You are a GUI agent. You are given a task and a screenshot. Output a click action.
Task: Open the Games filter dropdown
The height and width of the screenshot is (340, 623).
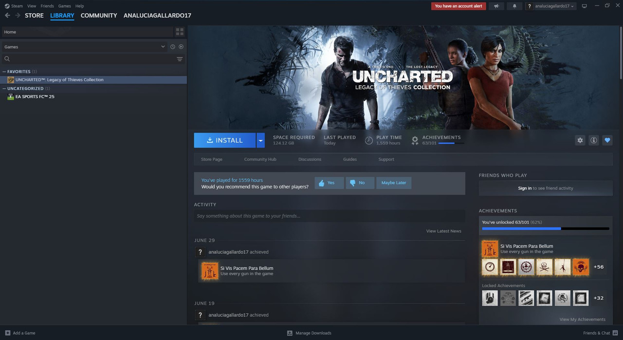84,47
